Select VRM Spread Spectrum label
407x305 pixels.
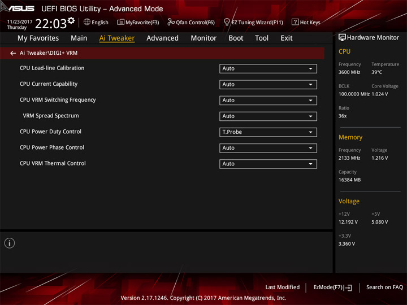click(51, 116)
